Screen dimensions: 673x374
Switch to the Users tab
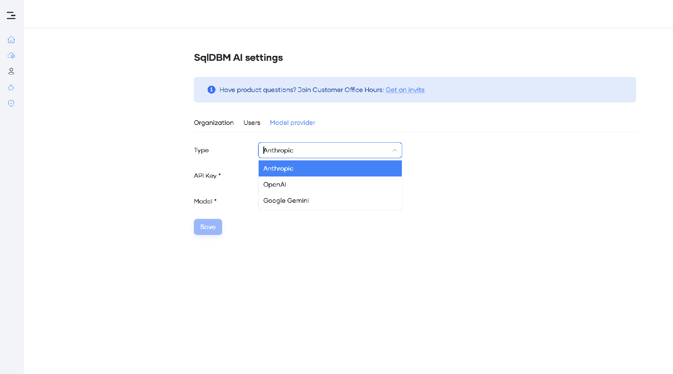252,123
